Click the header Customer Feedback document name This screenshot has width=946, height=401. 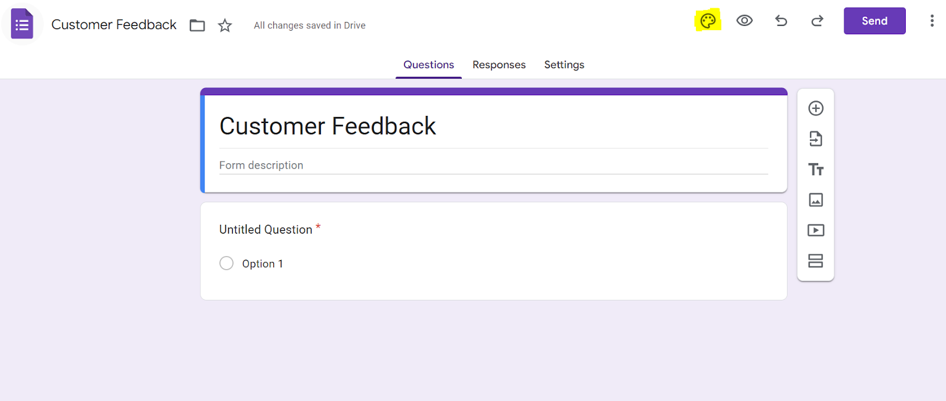pos(114,25)
